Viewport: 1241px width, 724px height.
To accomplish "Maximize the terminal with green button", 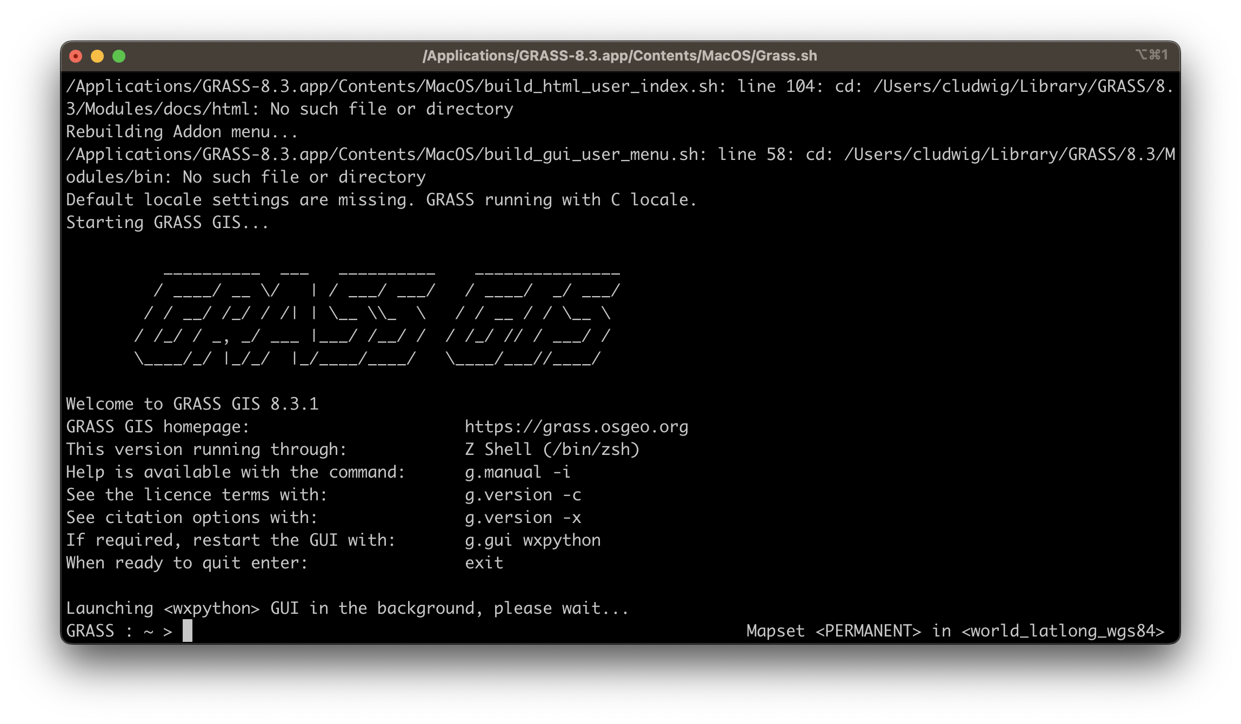I will (x=119, y=56).
